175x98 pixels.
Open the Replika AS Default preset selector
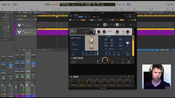(x=75, y=49)
